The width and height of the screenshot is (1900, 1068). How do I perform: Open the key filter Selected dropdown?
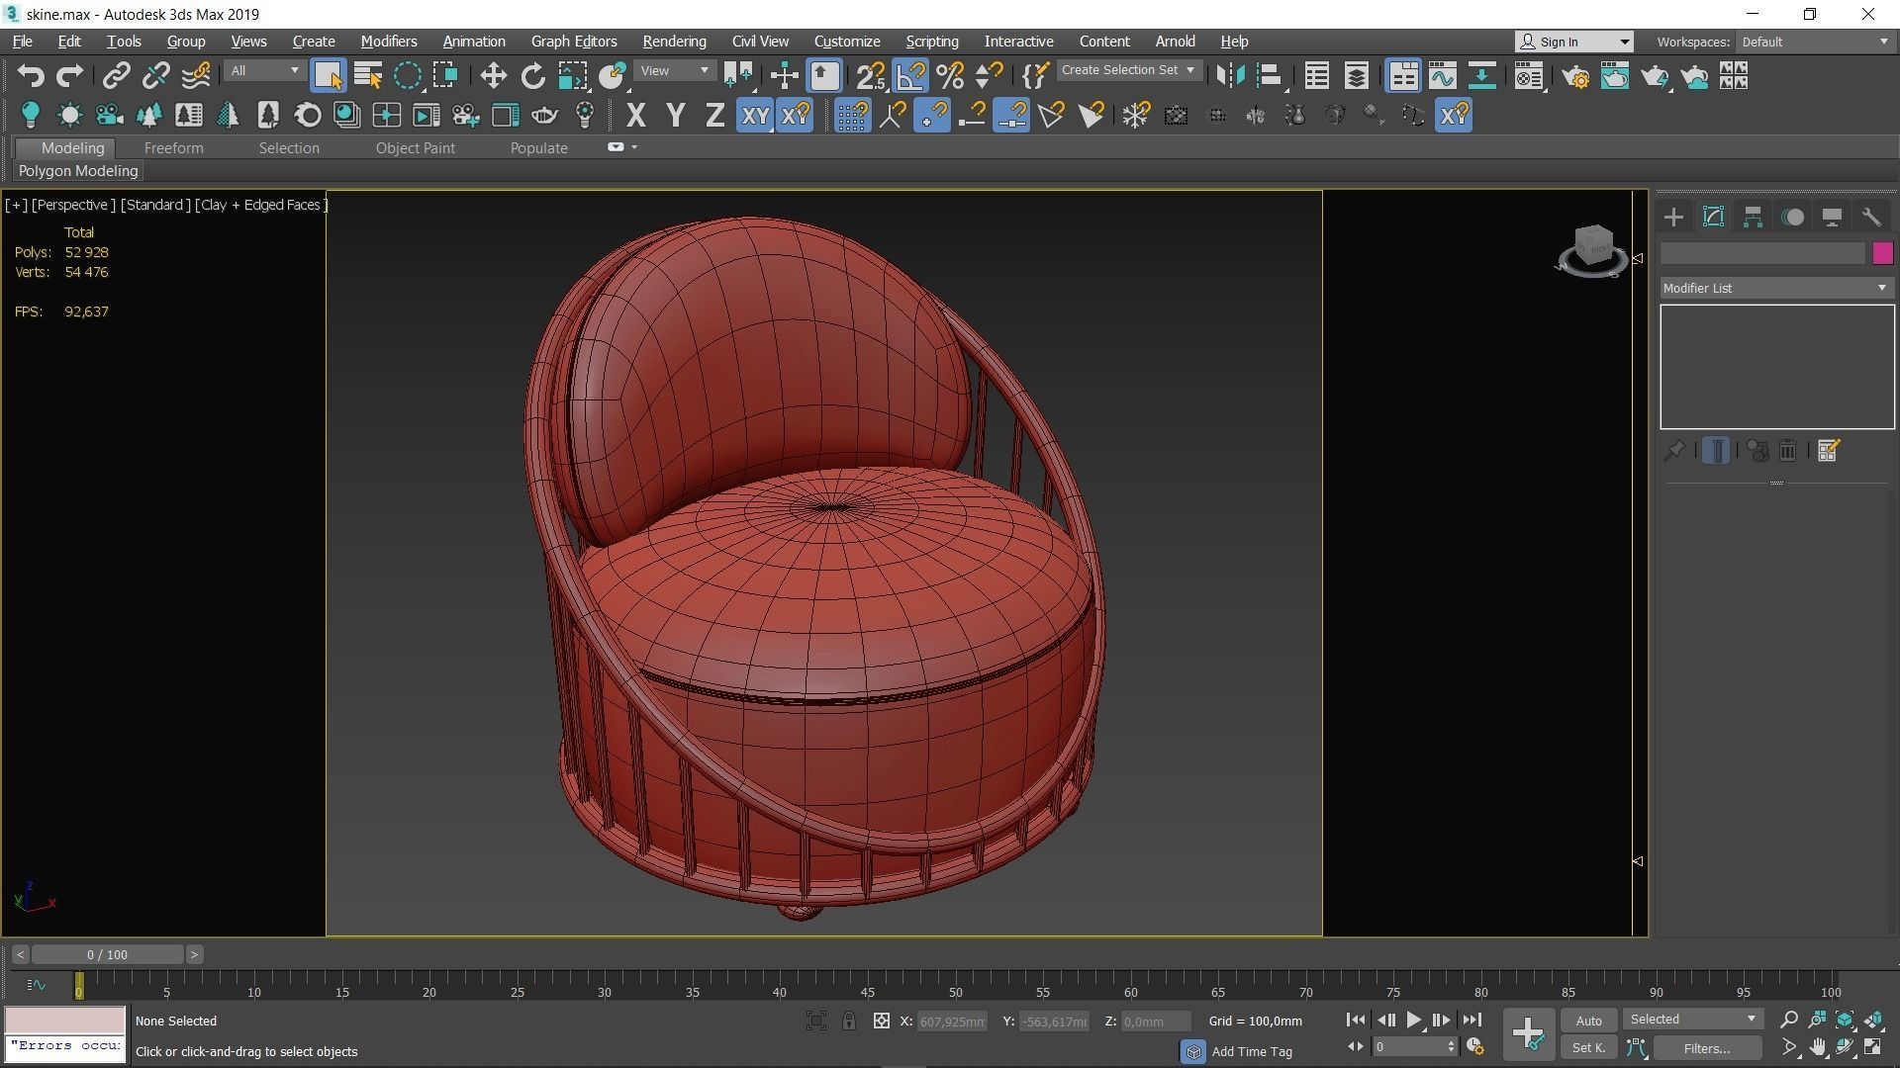coord(1692,1020)
